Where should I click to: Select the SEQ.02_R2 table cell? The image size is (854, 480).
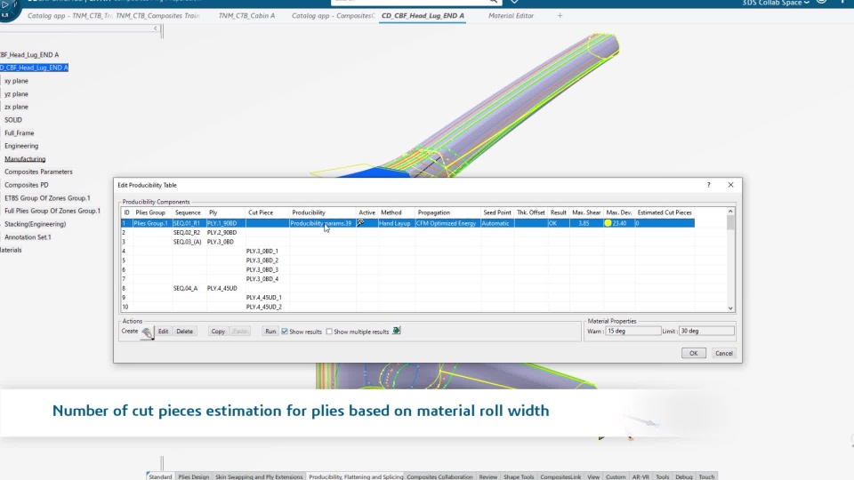coord(187,232)
